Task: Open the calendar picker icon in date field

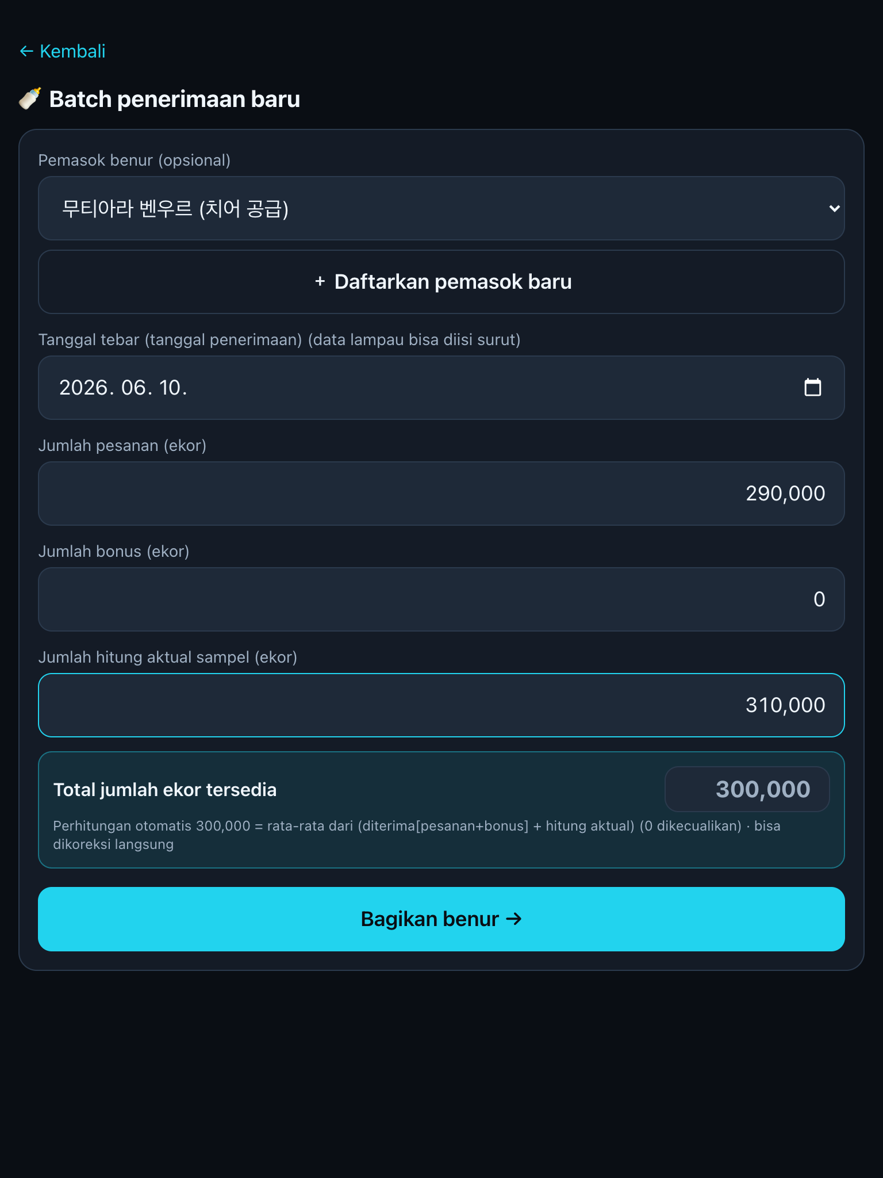Action: [812, 388]
